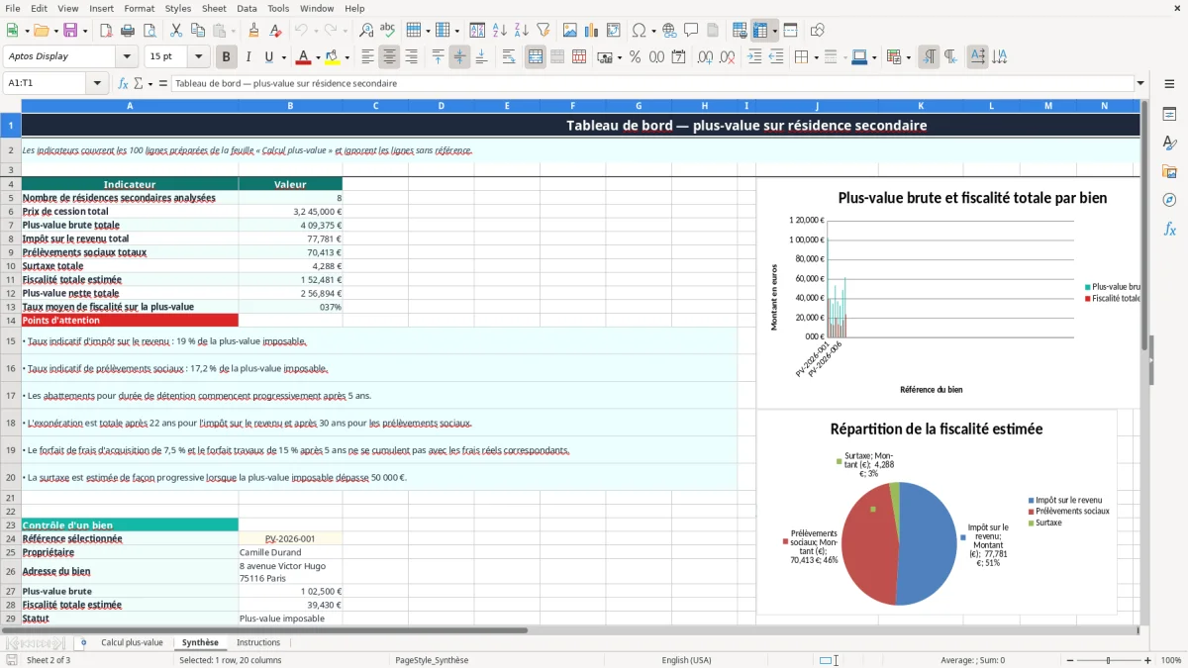Open the font name dropdown
Viewport: 1188px width, 668px height.
pos(126,56)
